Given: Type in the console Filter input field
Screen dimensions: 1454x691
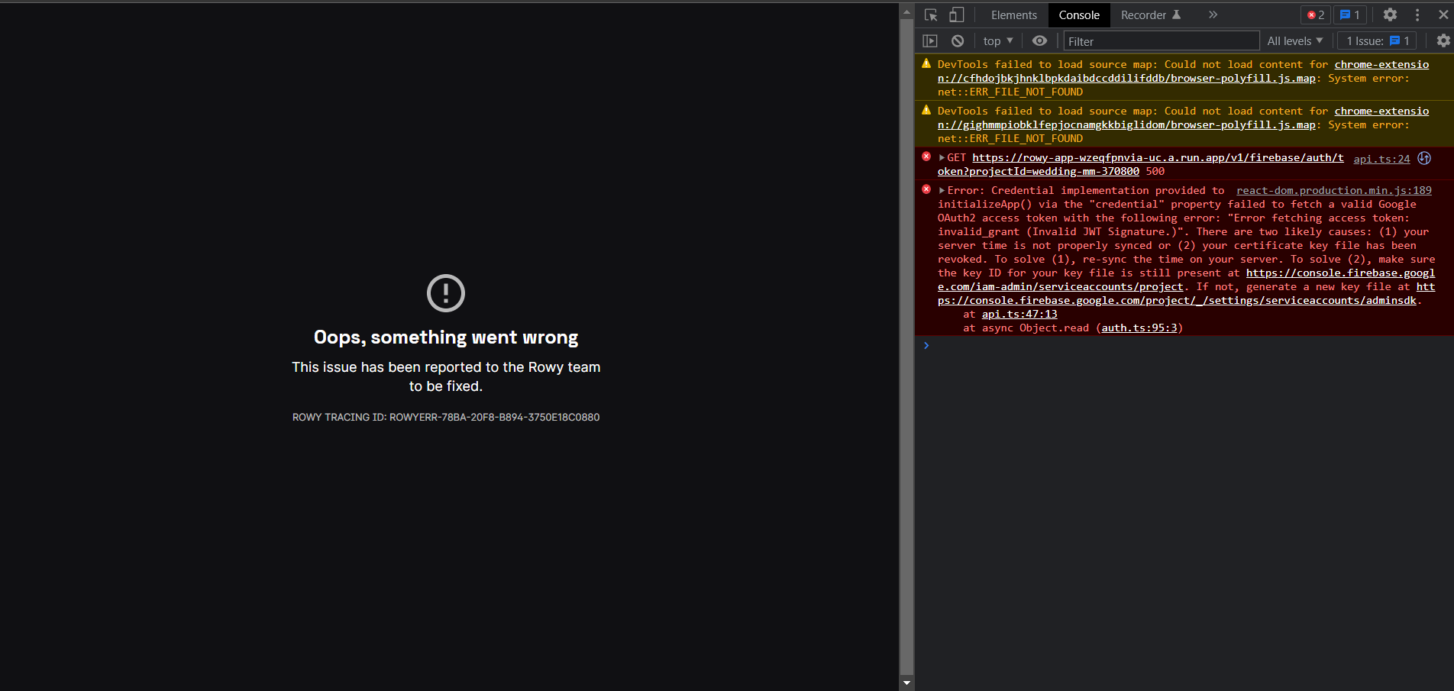Looking at the screenshot, I should (x=1161, y=40).
